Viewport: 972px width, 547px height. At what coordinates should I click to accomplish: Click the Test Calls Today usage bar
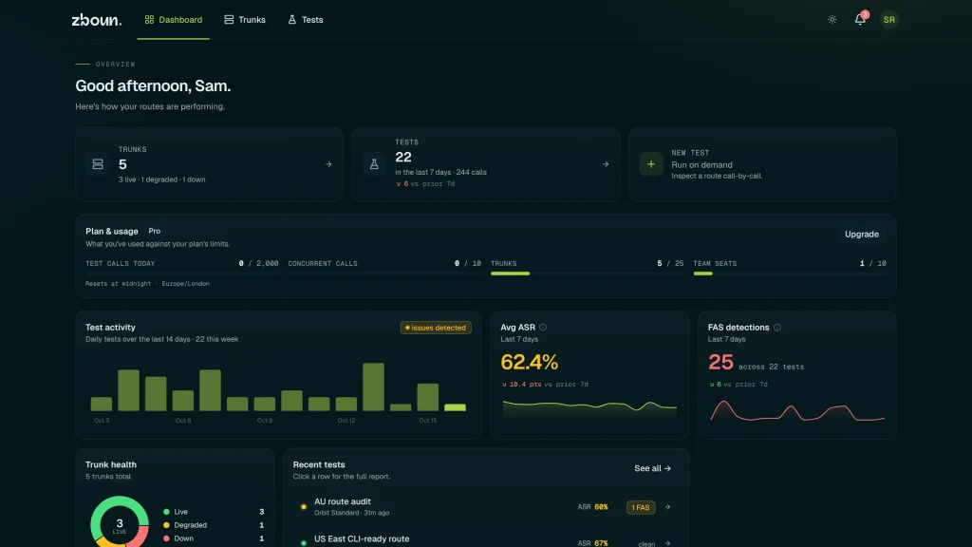click(181, 273)
